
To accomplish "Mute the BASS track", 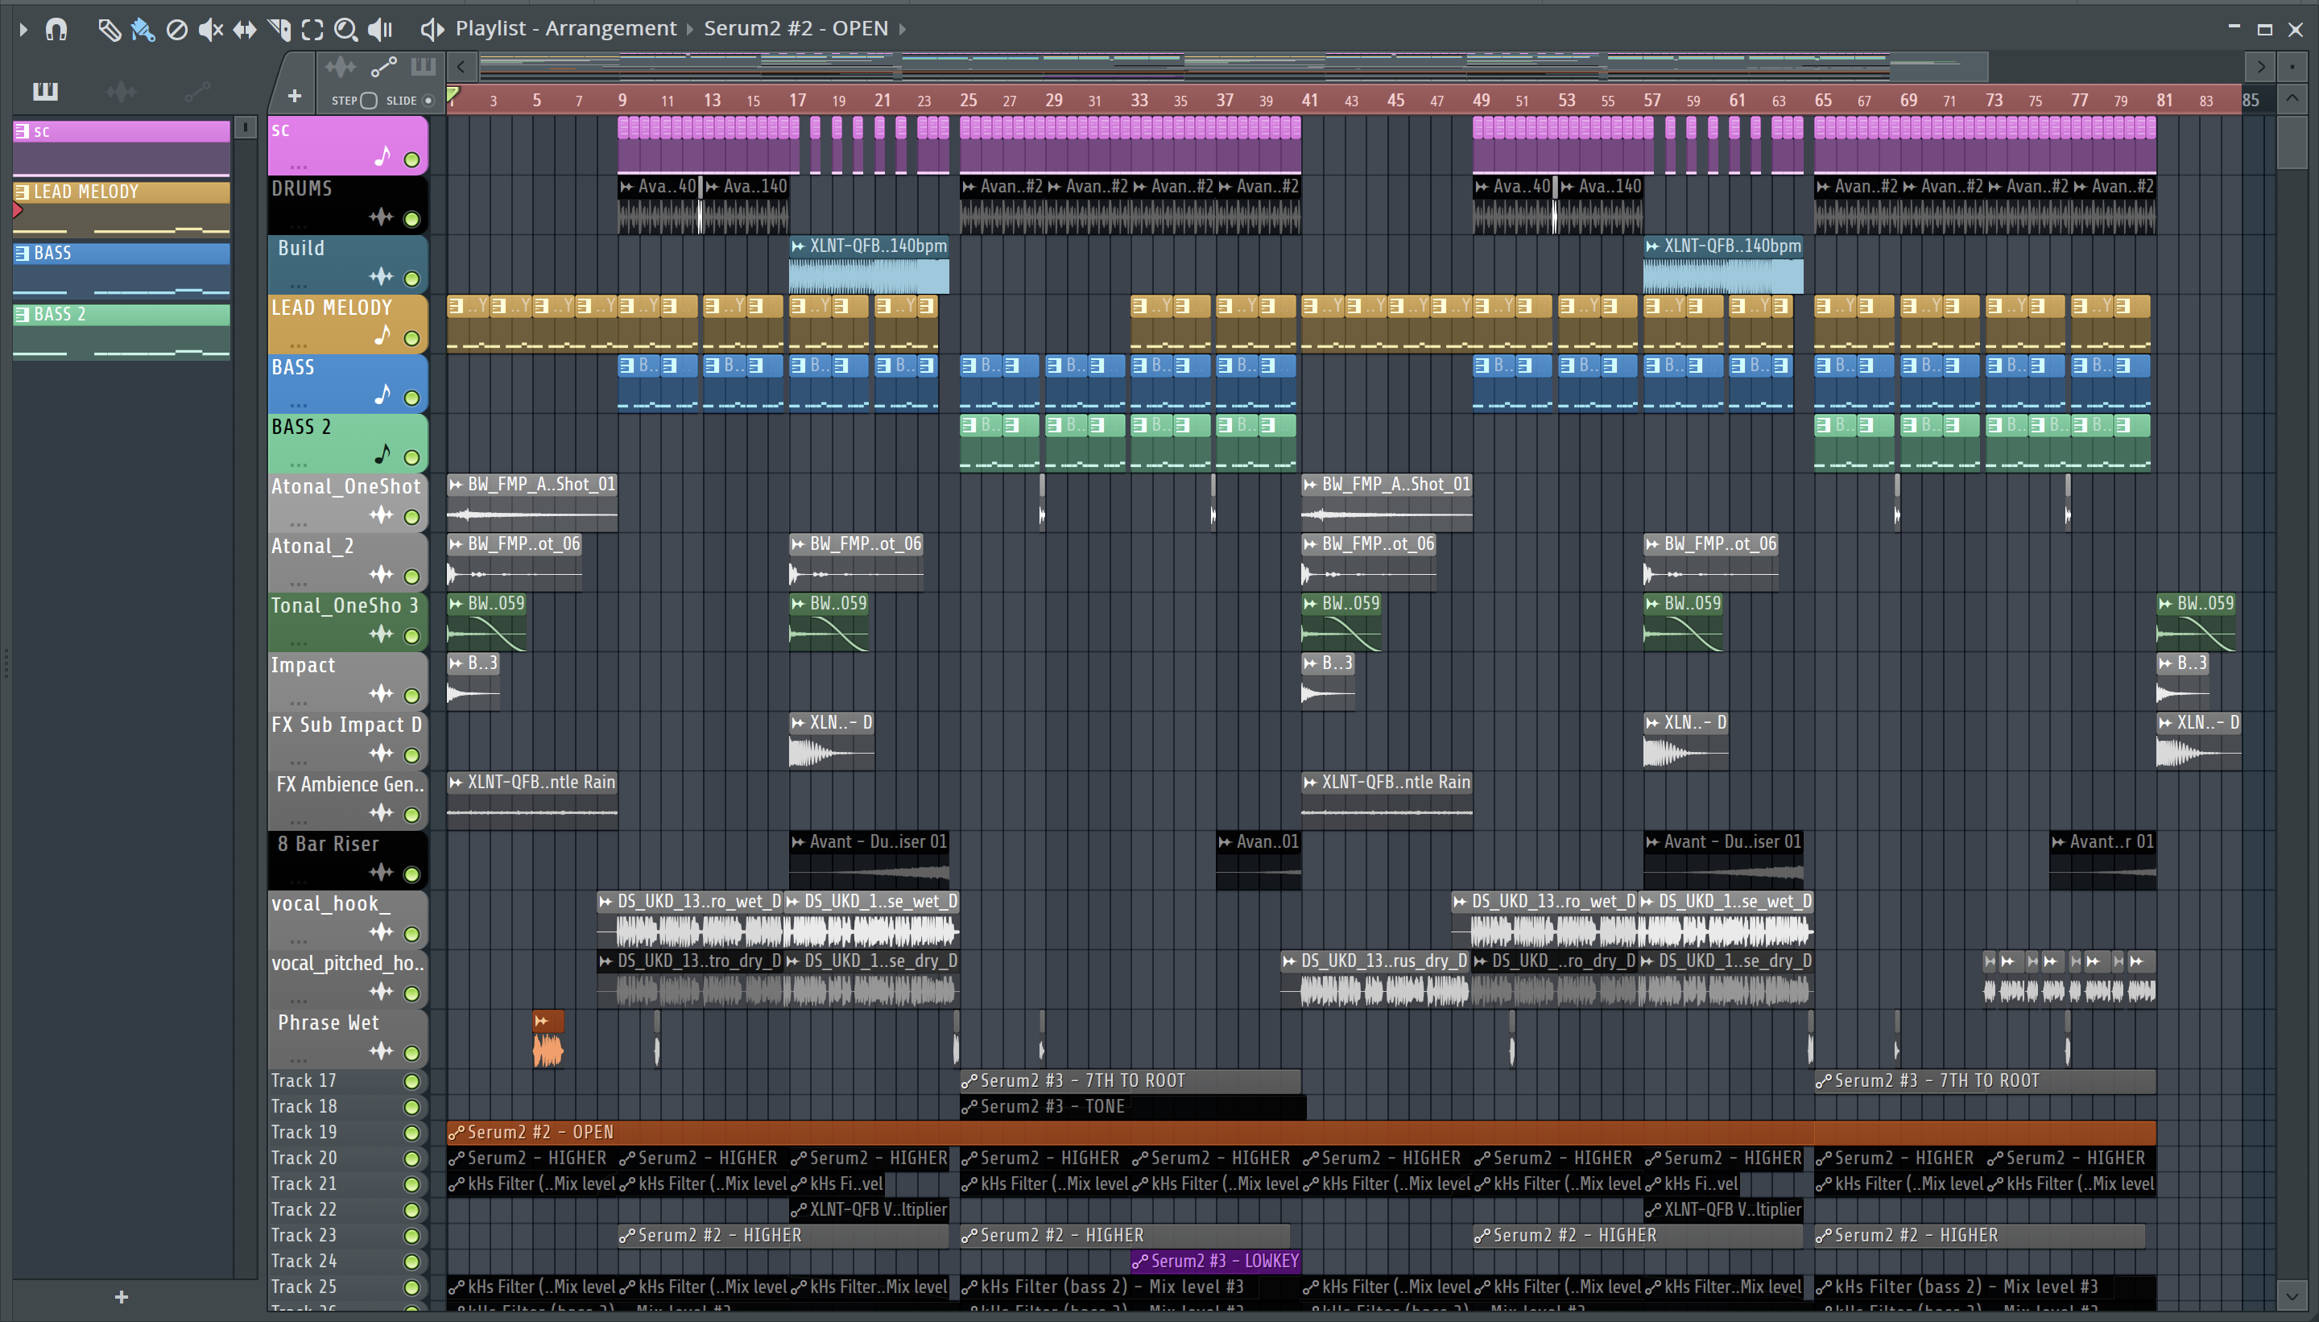I will pyautogui.click(x=411, y=398).
